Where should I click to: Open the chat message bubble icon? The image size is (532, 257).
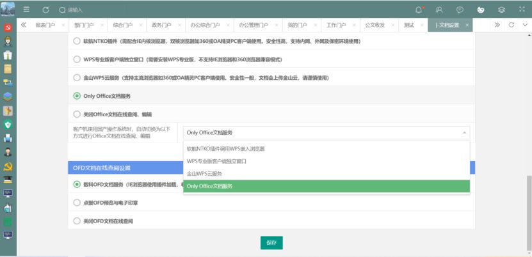click(x=460, y=10)
